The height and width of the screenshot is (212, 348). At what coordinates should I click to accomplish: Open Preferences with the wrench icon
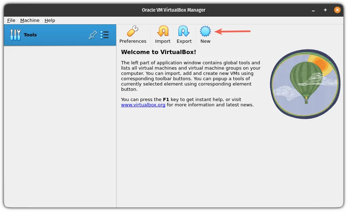[x=133, y=32]
